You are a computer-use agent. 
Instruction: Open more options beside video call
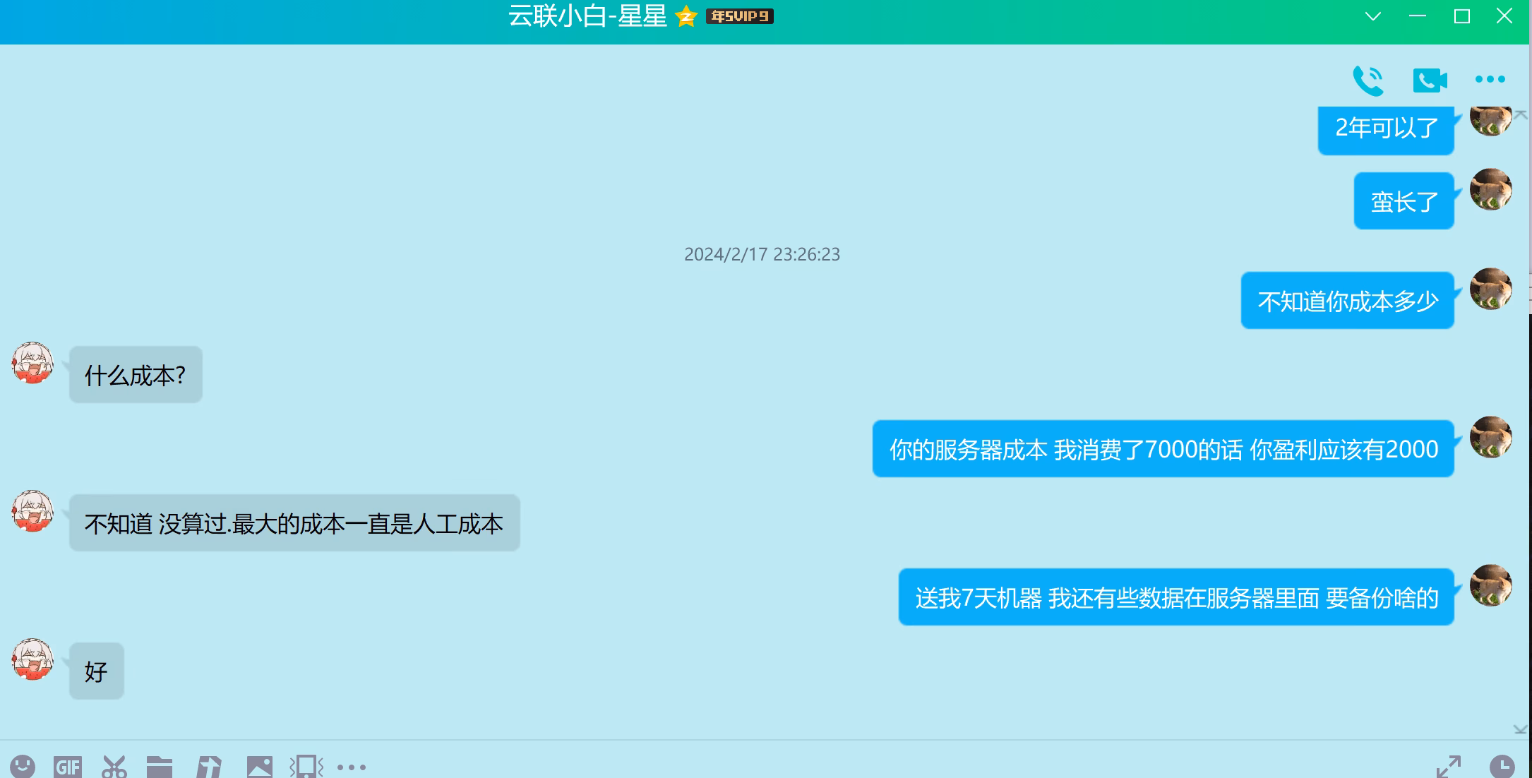pos(1490,80)
